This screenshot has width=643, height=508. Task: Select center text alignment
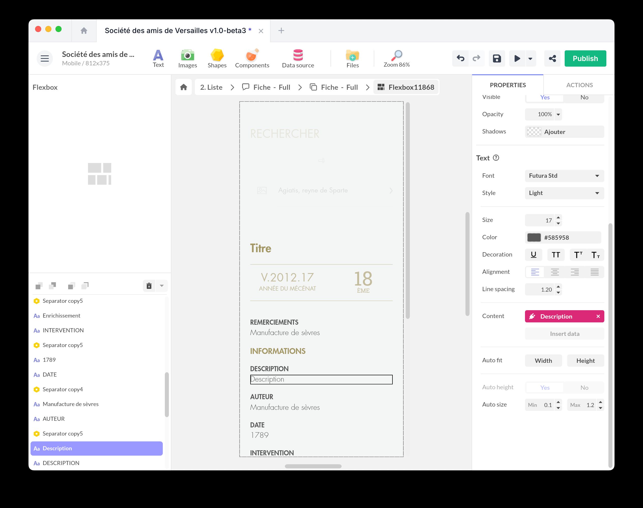tap(555, 272)
